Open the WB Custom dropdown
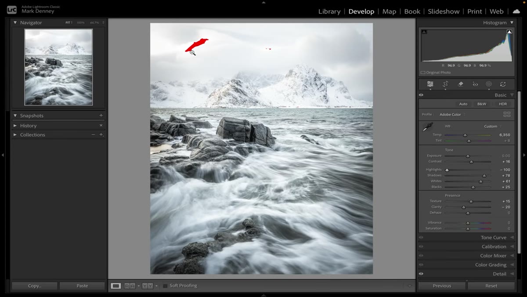The width and height of the screenshot is (527, 297). point(493,126)
